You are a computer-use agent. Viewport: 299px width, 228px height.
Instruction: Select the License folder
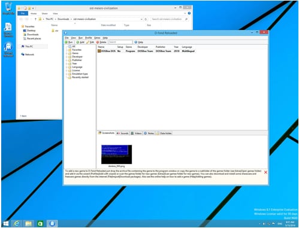click(x=74, y=71)
